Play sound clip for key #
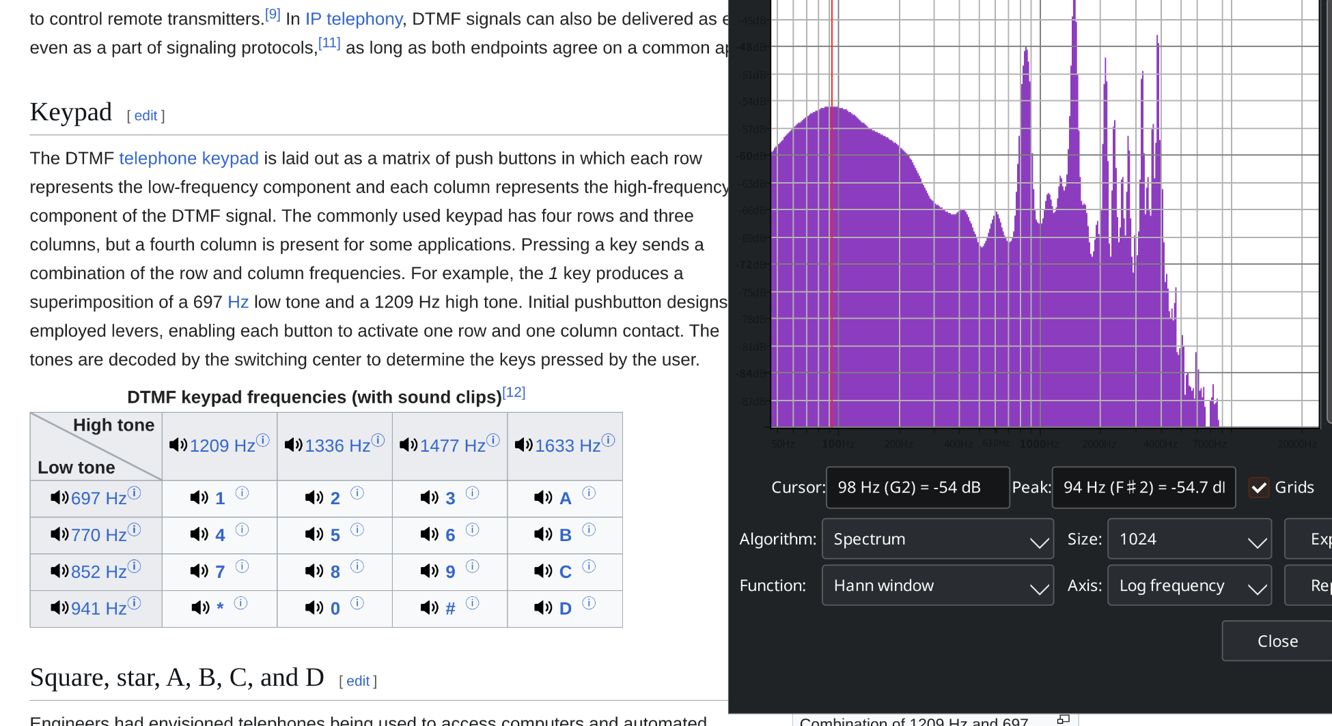Screen dimensions: 1332x726 pyautogui.click(x=430, y=607)
